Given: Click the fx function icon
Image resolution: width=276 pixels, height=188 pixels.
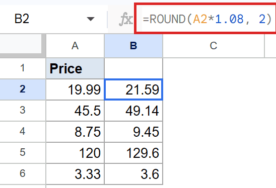Looking at the screenshot, I should point(126,19).
